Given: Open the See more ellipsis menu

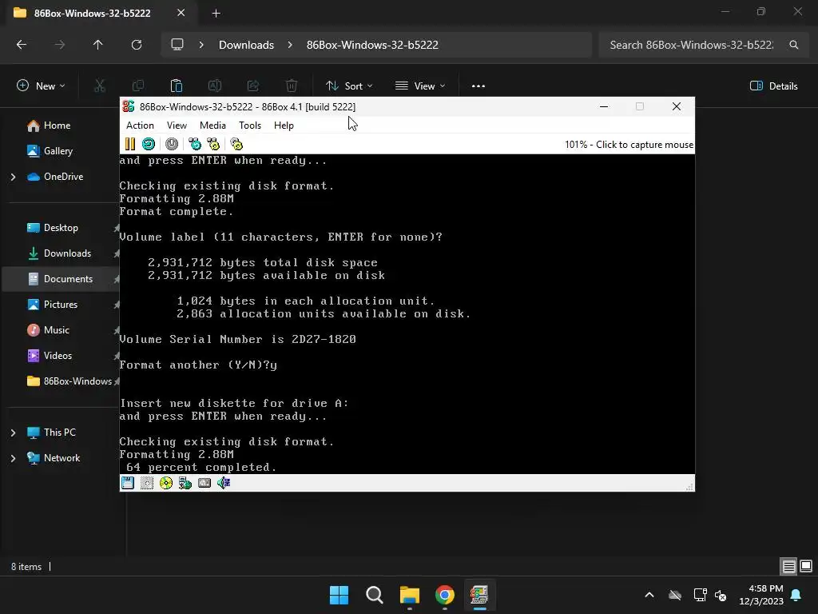Looking at the screenshot, I should 478,86.
